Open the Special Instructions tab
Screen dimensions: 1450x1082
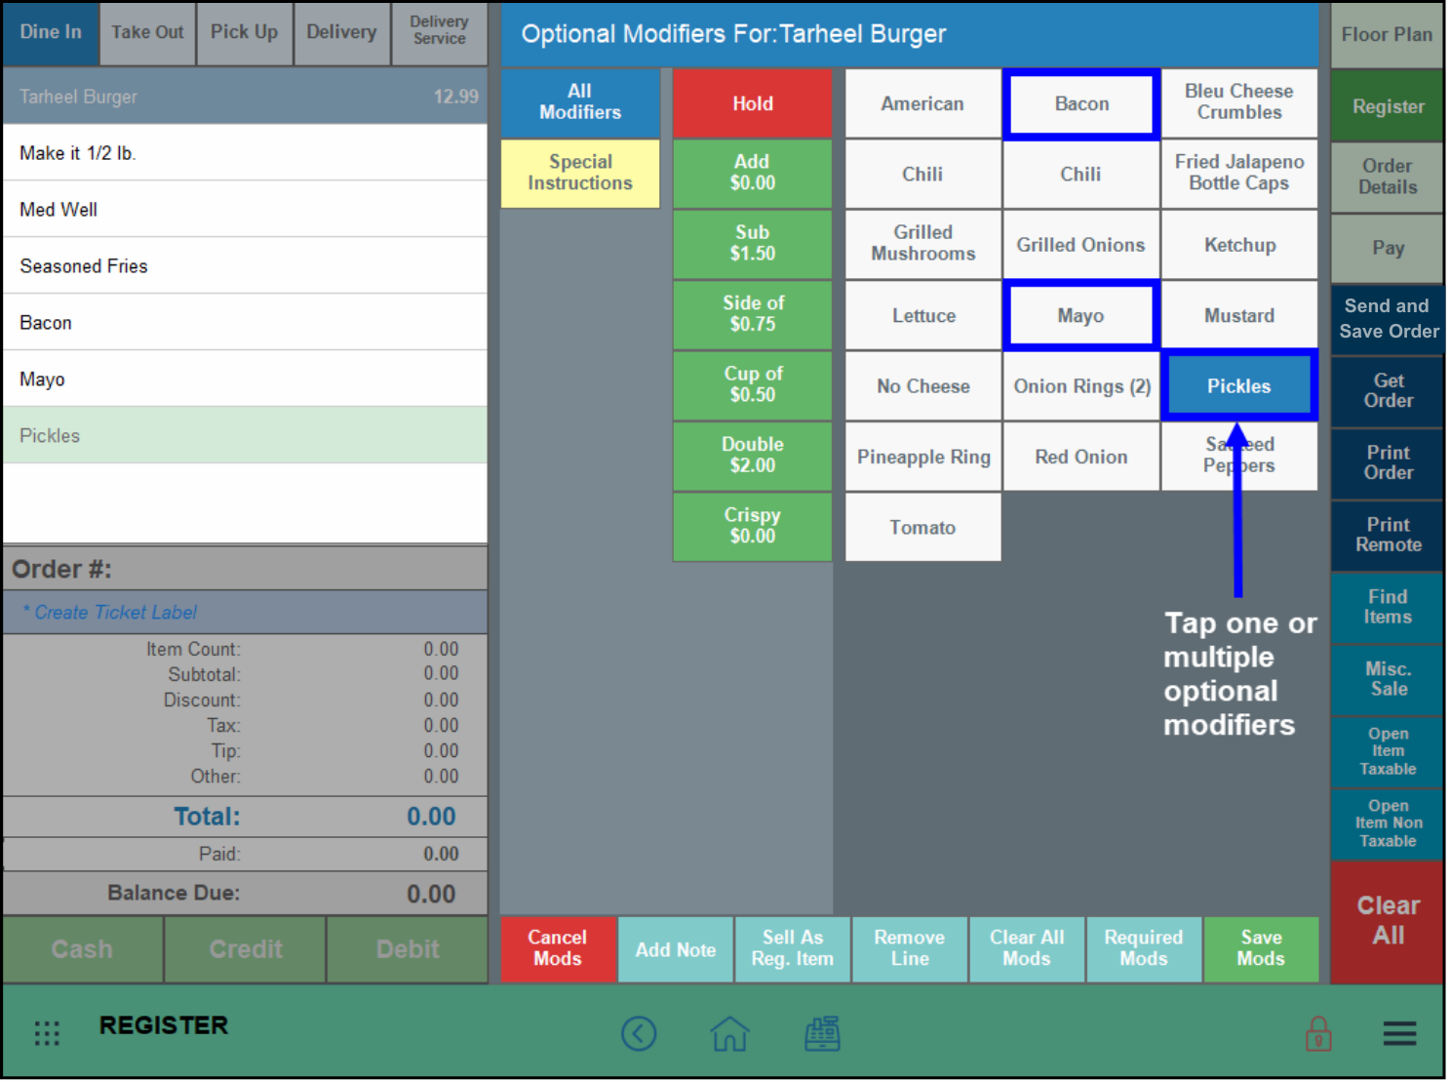tap(580, 173)
